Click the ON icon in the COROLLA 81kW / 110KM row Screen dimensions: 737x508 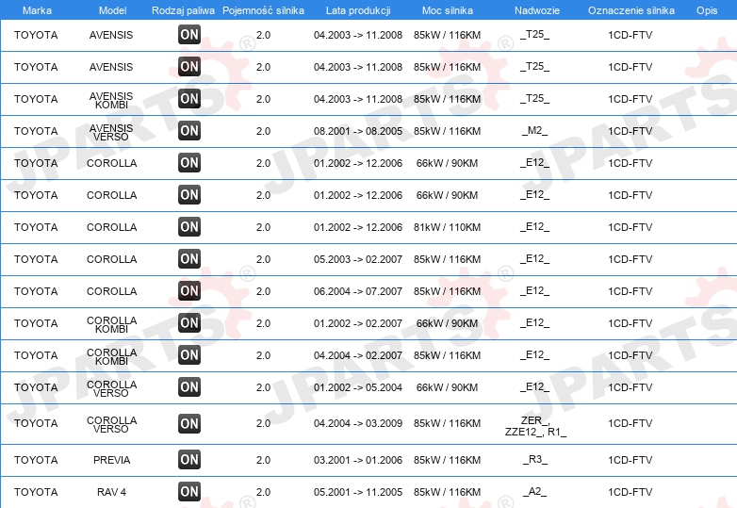(189, 227)
